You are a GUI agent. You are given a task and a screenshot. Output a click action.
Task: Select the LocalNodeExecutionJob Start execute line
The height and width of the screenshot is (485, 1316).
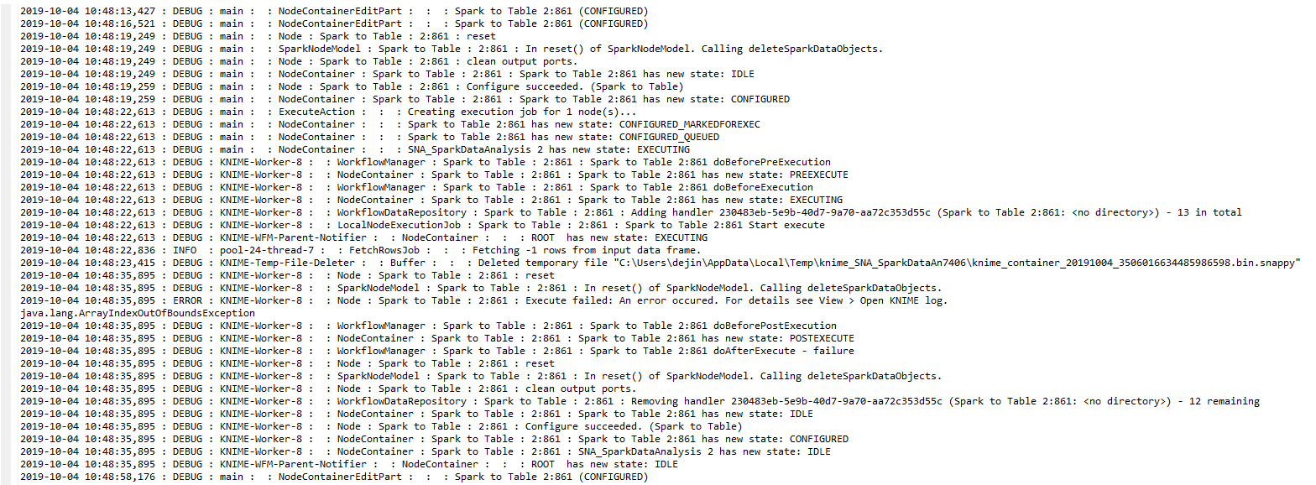pos(422,225)
